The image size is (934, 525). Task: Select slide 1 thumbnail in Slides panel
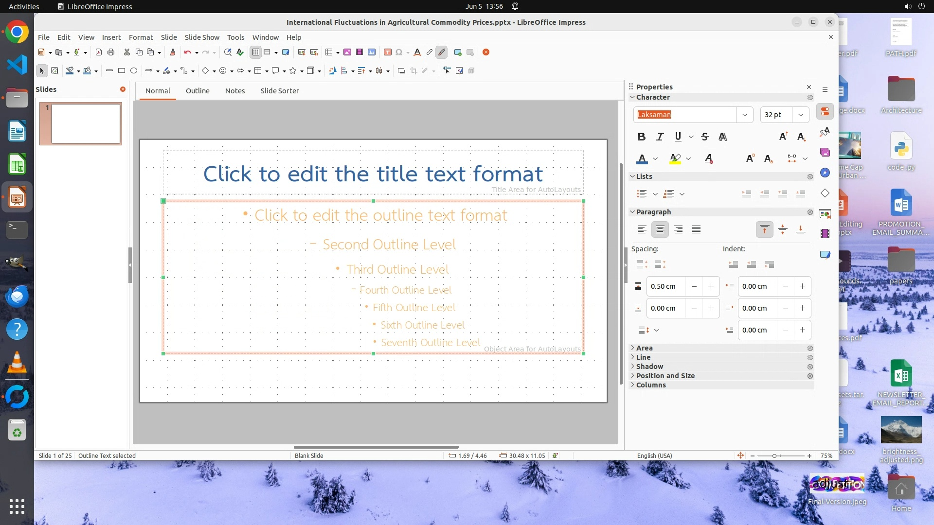(86, 123)
